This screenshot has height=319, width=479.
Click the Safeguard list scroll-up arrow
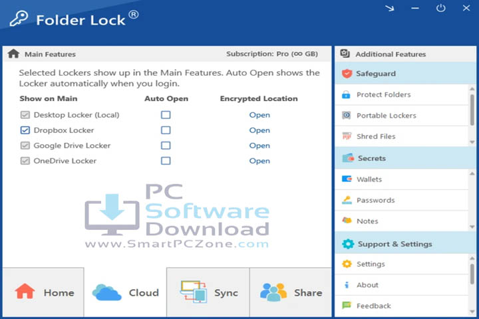tap(472, 89)
